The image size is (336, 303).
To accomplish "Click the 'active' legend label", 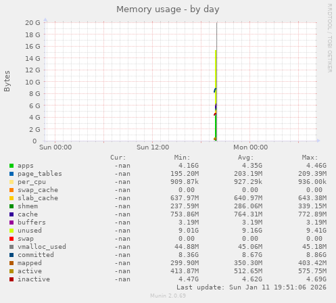I will pos(30,271).
